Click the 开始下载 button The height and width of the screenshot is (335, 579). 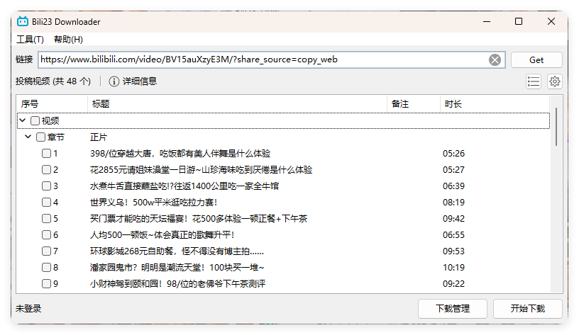(x=528, y=309)
